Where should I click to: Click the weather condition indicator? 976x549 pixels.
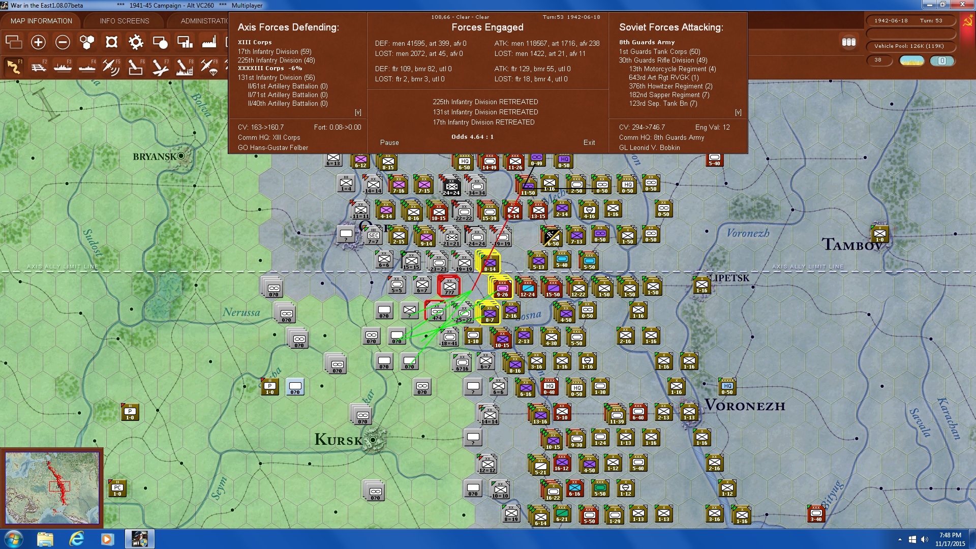coord(912,60)
